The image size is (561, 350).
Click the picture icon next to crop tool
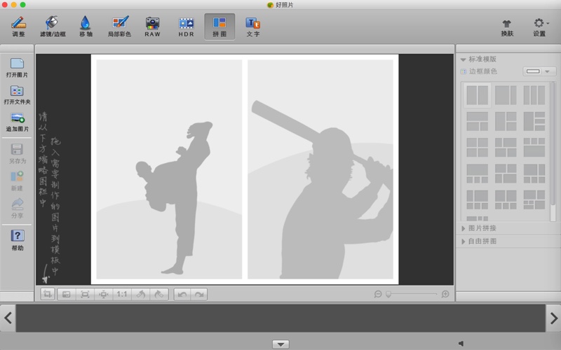pyautogui.click(x=67, y=294)
